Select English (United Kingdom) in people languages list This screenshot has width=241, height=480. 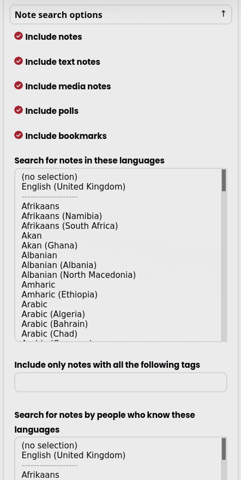(74, 455)
